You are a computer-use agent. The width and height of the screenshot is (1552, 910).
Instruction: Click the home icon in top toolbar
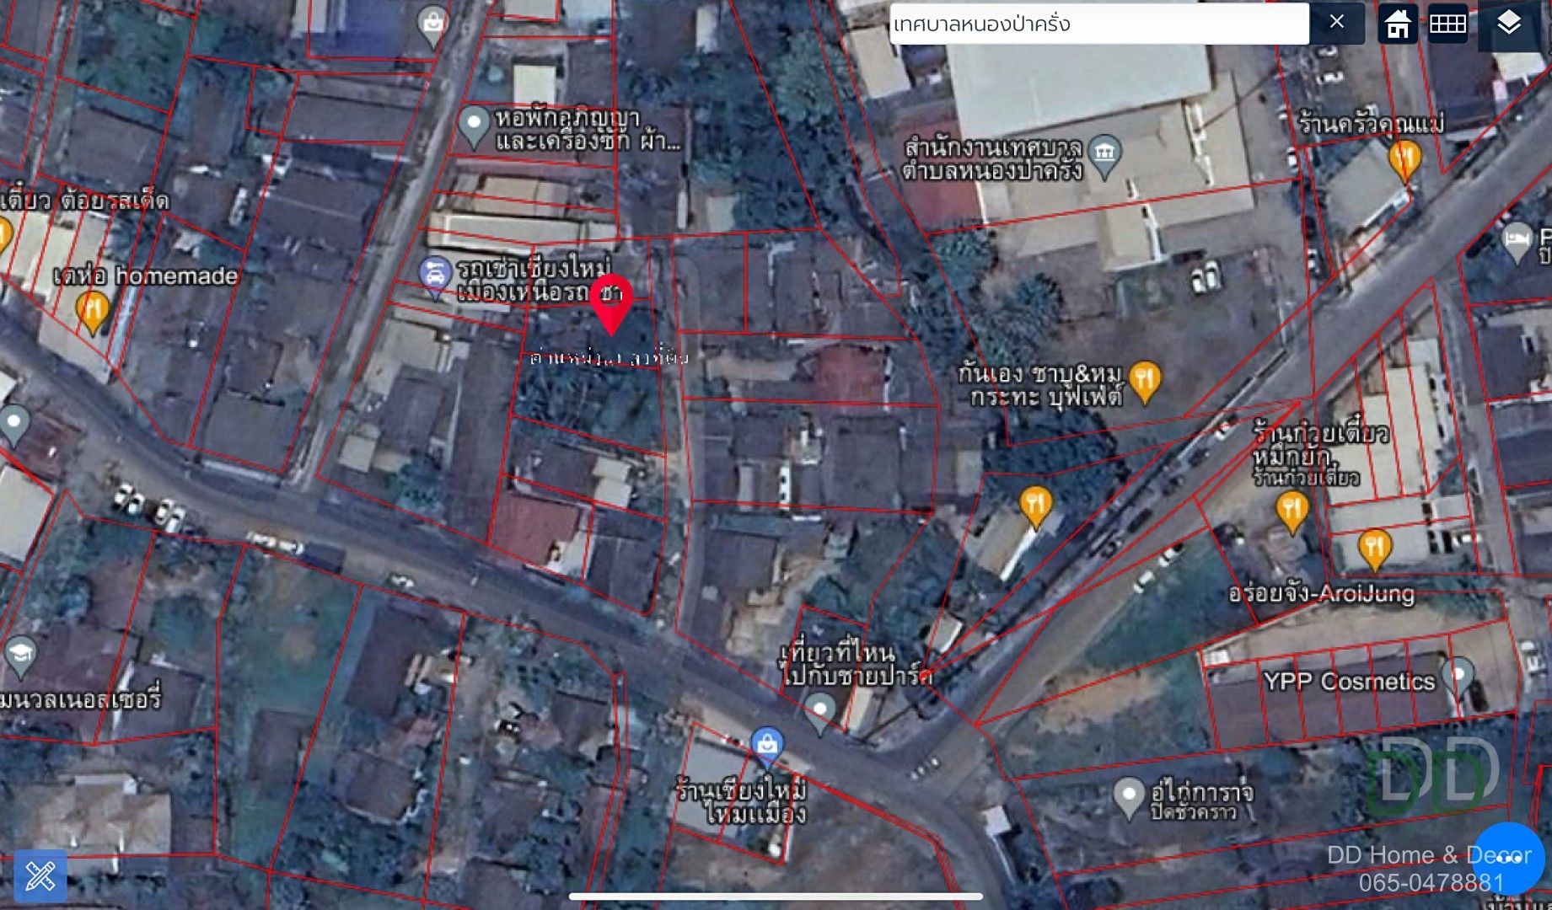point(1397,24)
